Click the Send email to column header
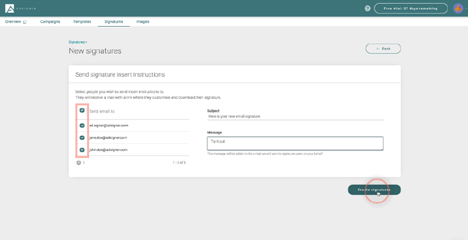Viewport: 468px width, 240px height. (102, 111)
